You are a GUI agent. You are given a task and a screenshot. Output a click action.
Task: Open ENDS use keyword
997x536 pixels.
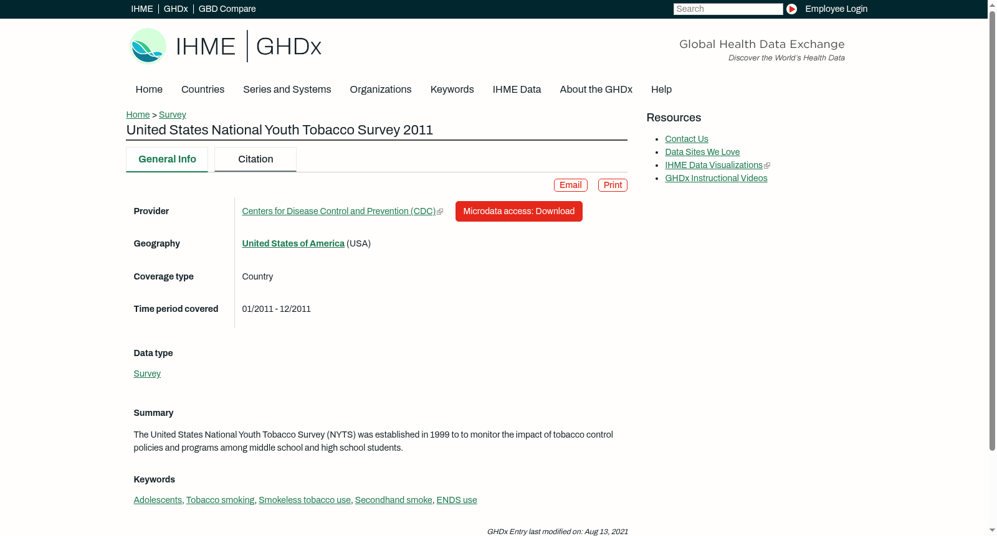pyautogui.click(x=457, y=500)
